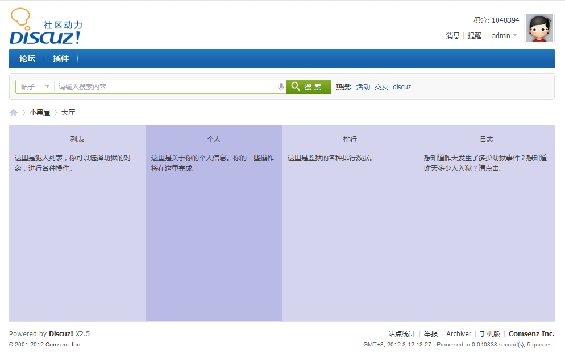Image resolution: width=565 pixels, height=355 pixels.
Task: Click the home icon in breadcrumb
Action: pos(14,113)
